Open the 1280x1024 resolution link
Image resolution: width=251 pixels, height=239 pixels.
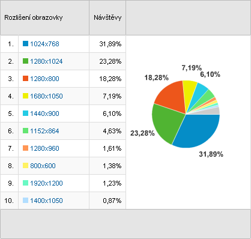(x=46, y=61)
